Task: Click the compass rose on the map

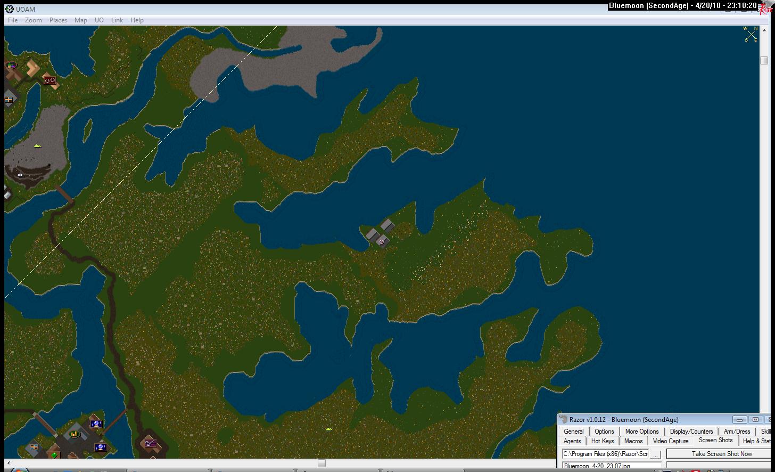Action: tap(751, 34)
